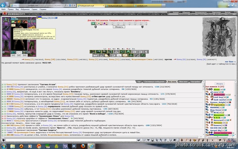
Task: Click the Обновить button under the battle scrolls
Action: [119, 27]
